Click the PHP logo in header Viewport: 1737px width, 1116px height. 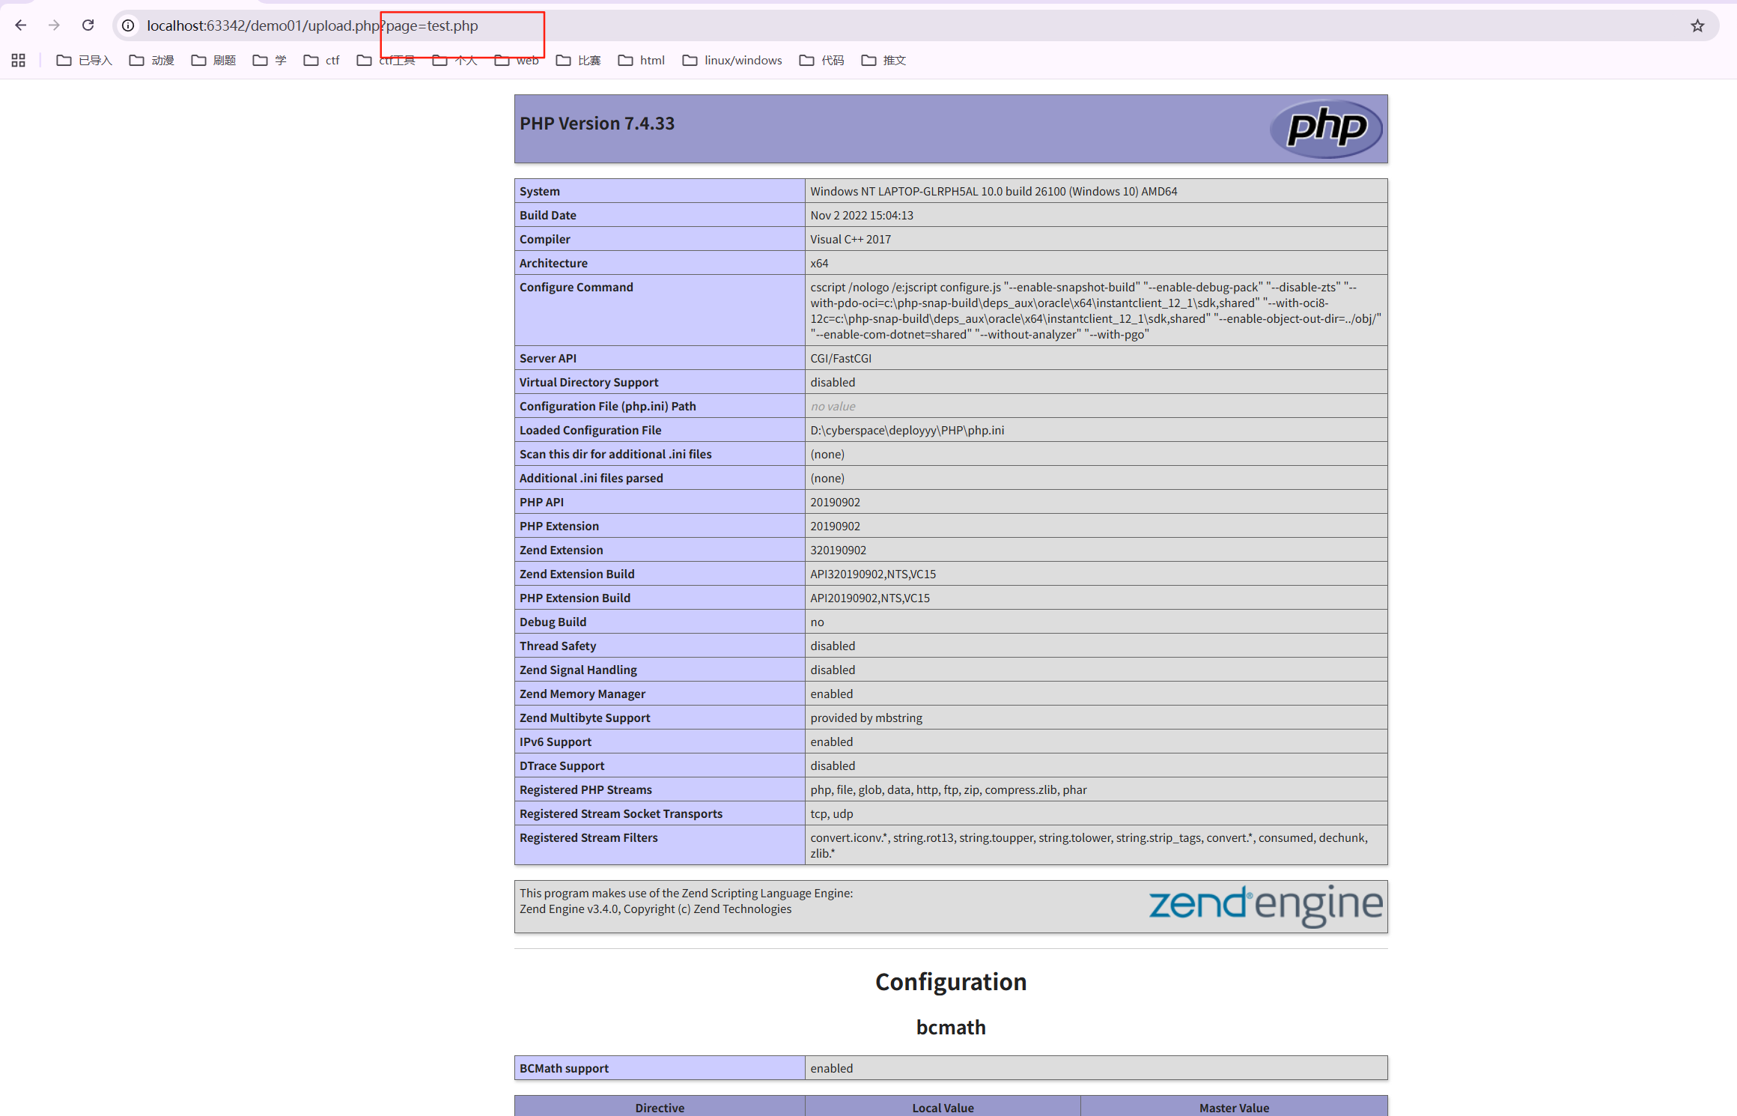point(1326,128)
